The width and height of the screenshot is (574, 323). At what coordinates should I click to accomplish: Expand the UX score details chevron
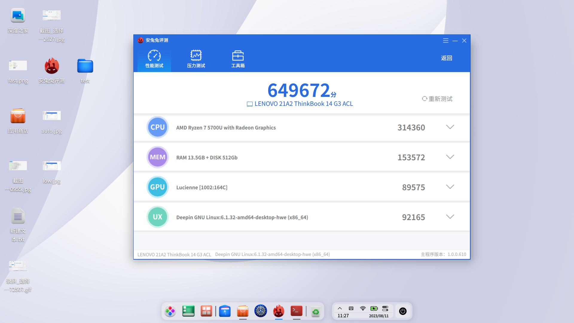tap(450, 217)
